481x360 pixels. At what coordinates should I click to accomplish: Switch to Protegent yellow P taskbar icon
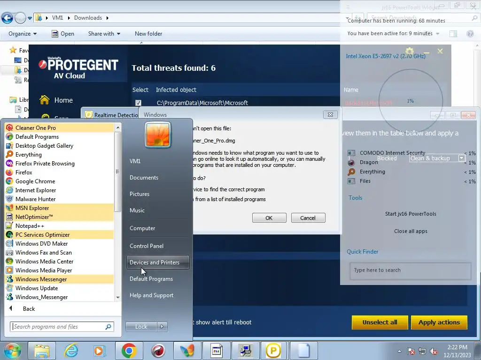pos(273,351)
